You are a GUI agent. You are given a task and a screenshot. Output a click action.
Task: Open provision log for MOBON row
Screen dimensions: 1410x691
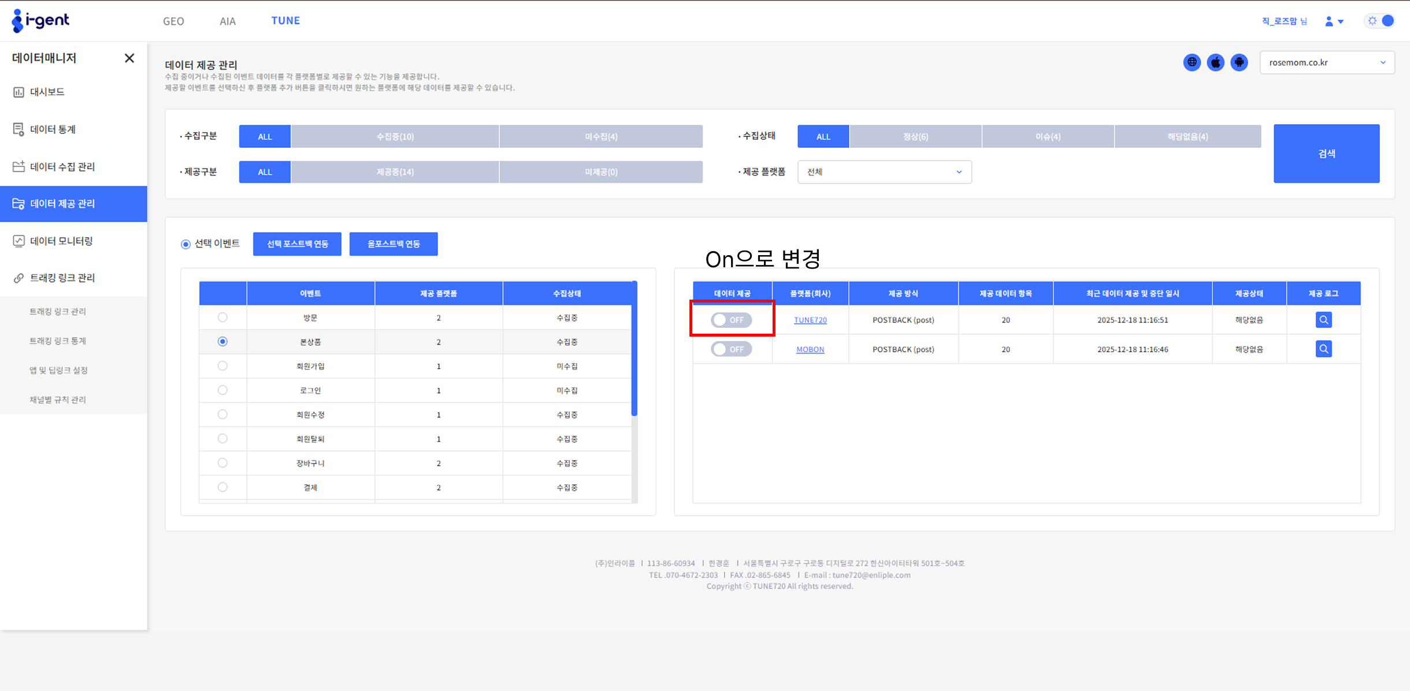[1323, 349]
